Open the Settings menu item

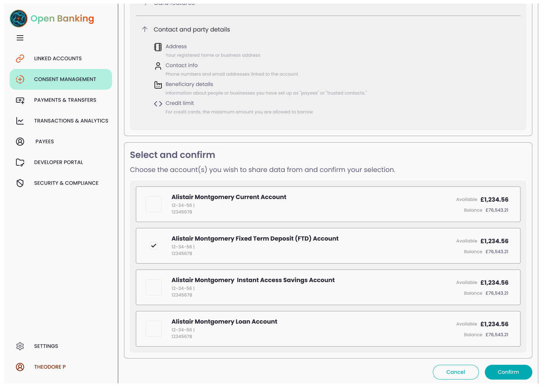click(x=46, y=346)
